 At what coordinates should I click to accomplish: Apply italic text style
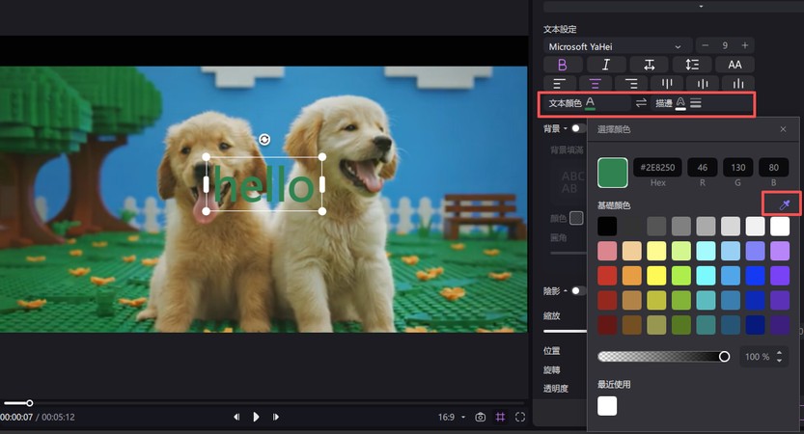606,65
